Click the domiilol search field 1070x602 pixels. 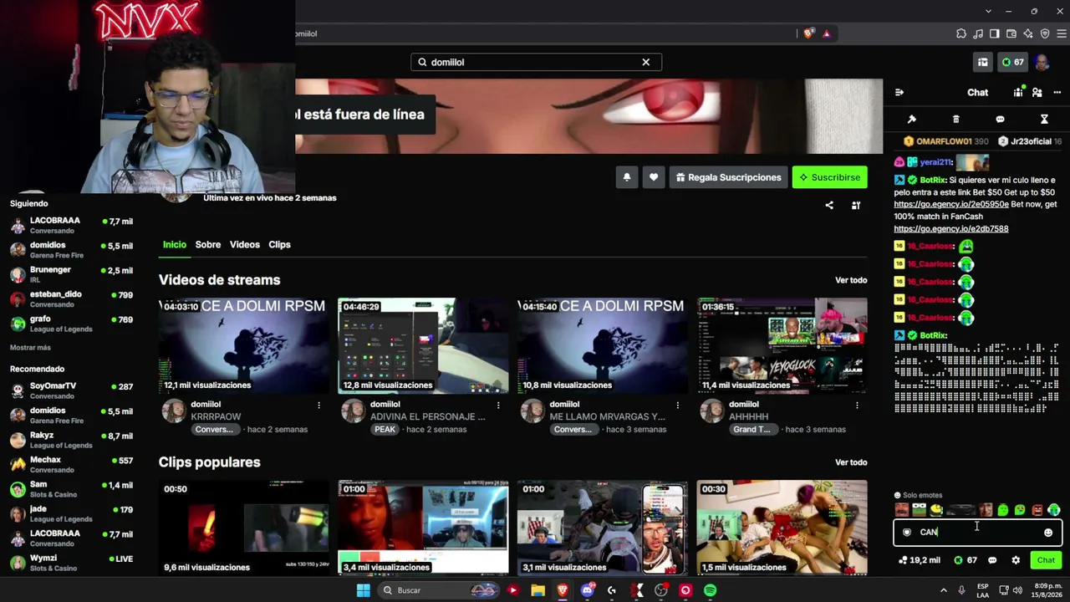pos(536,62)
